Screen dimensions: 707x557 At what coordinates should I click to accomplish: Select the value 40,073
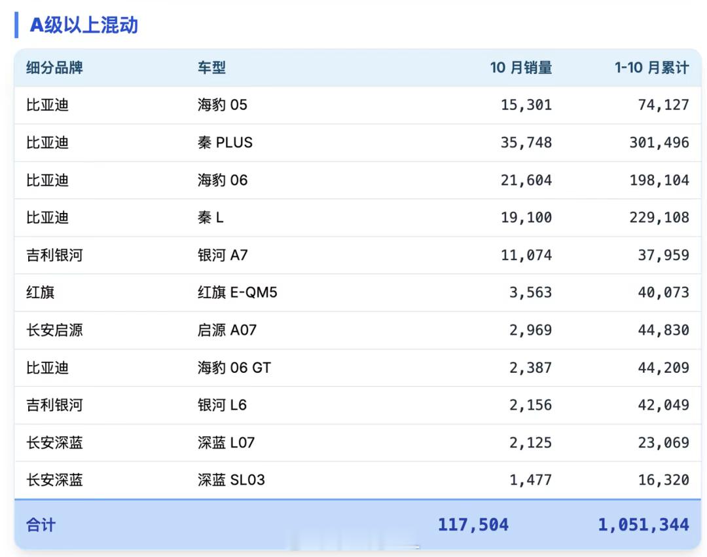(663, 292)
